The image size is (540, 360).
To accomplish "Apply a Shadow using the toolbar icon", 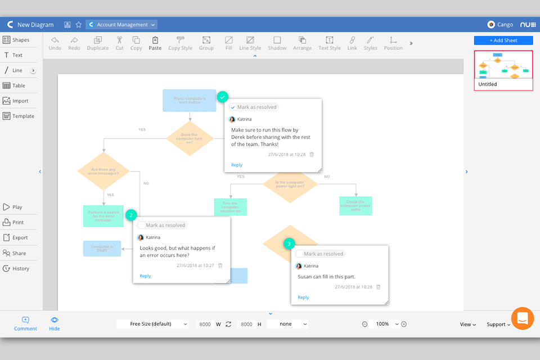I will click(277, 43).
